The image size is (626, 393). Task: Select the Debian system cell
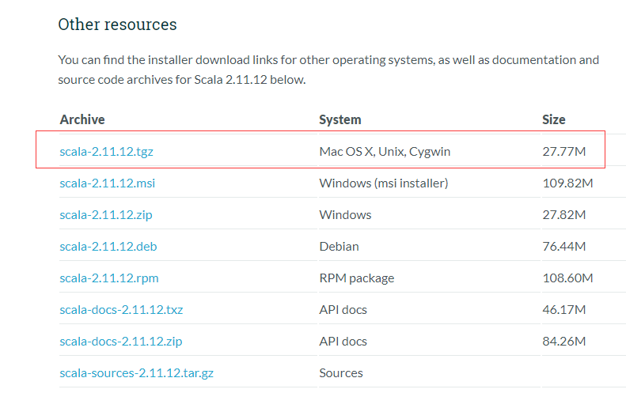339,246
